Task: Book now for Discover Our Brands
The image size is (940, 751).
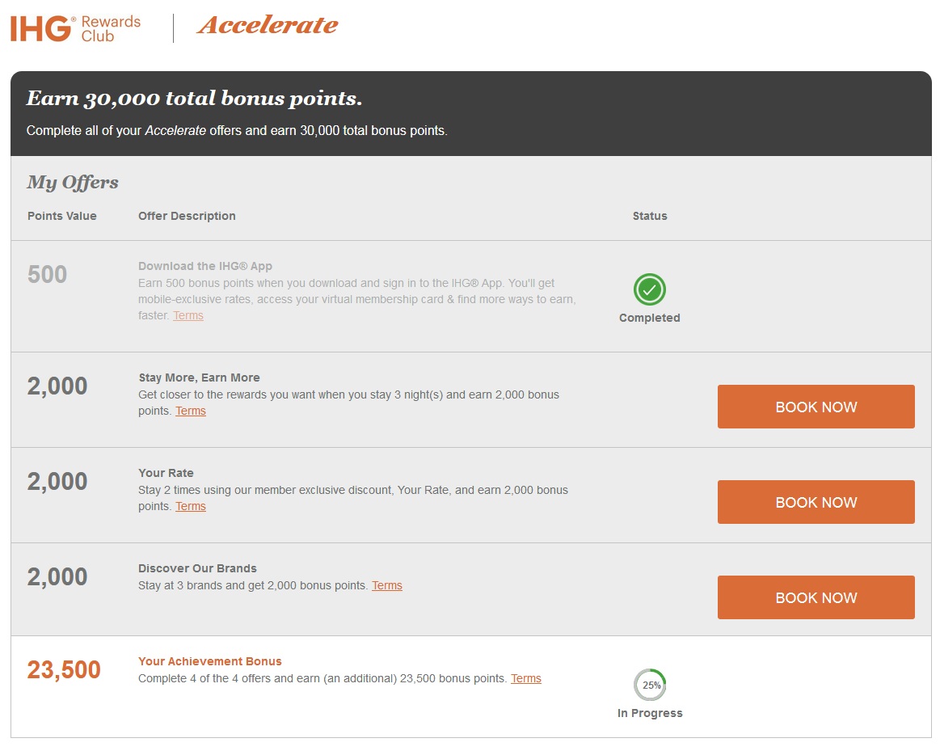Action: (x=816, y=597)
